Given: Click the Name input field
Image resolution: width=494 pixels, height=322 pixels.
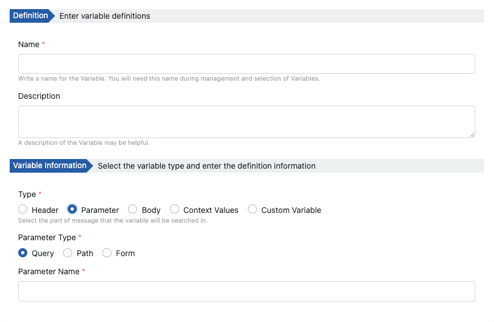Looking at the screenshot, I should (x=246, y=64).
